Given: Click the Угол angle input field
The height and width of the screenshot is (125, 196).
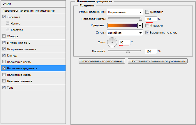Looking at the screenshot, I should [x=124, y=43].
